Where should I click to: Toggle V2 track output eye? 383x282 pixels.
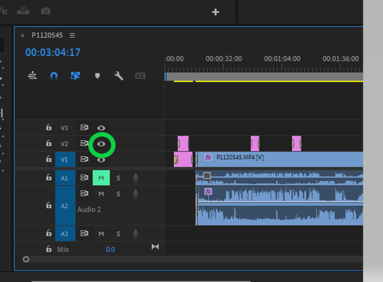pyautogui.click(x=101, y=144)
